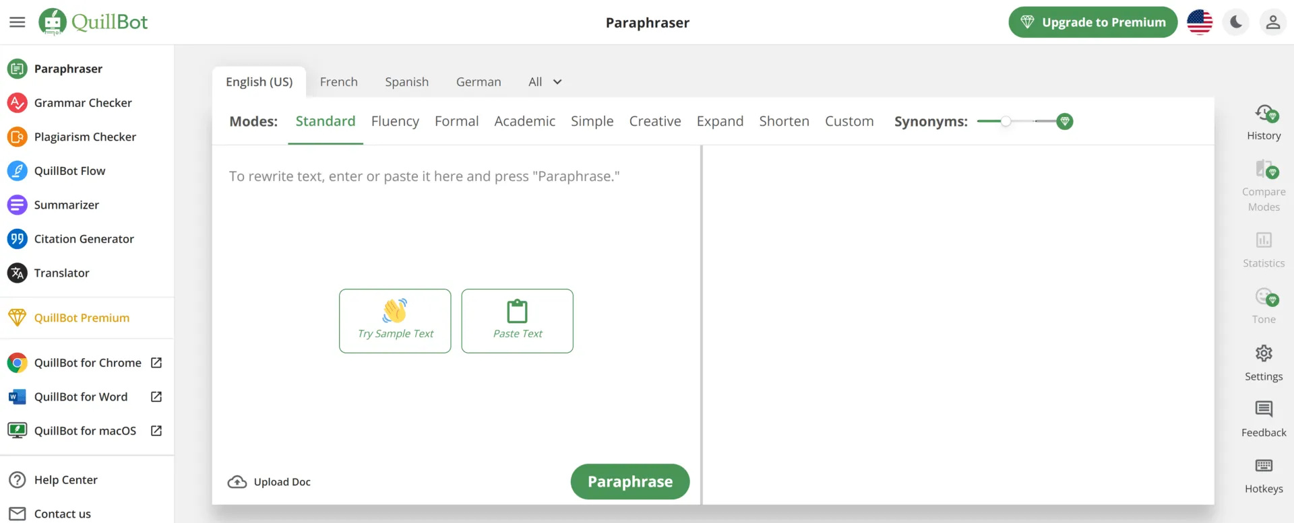The width and height of the screenshot is (1294, 523).
Task: Open Contact us mail icon
Action: point(17,514)
